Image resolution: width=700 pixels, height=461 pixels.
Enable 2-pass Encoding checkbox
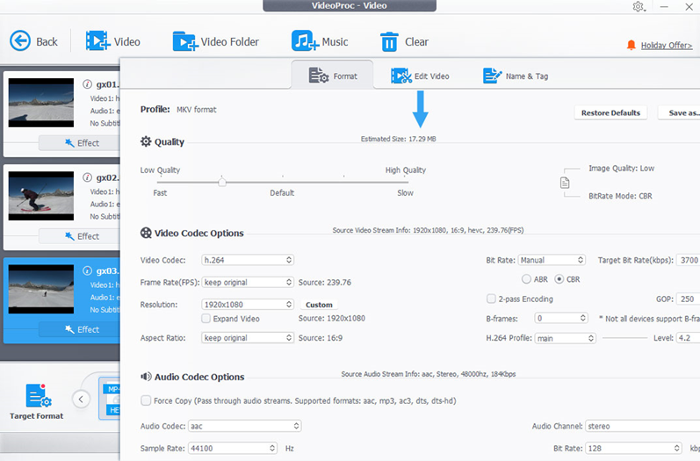(491, 299)
